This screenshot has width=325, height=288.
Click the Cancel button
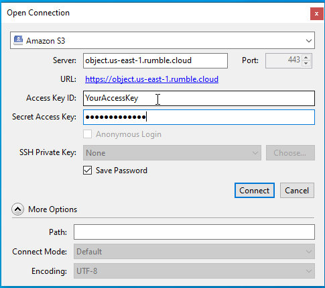[x=297, y=191]
